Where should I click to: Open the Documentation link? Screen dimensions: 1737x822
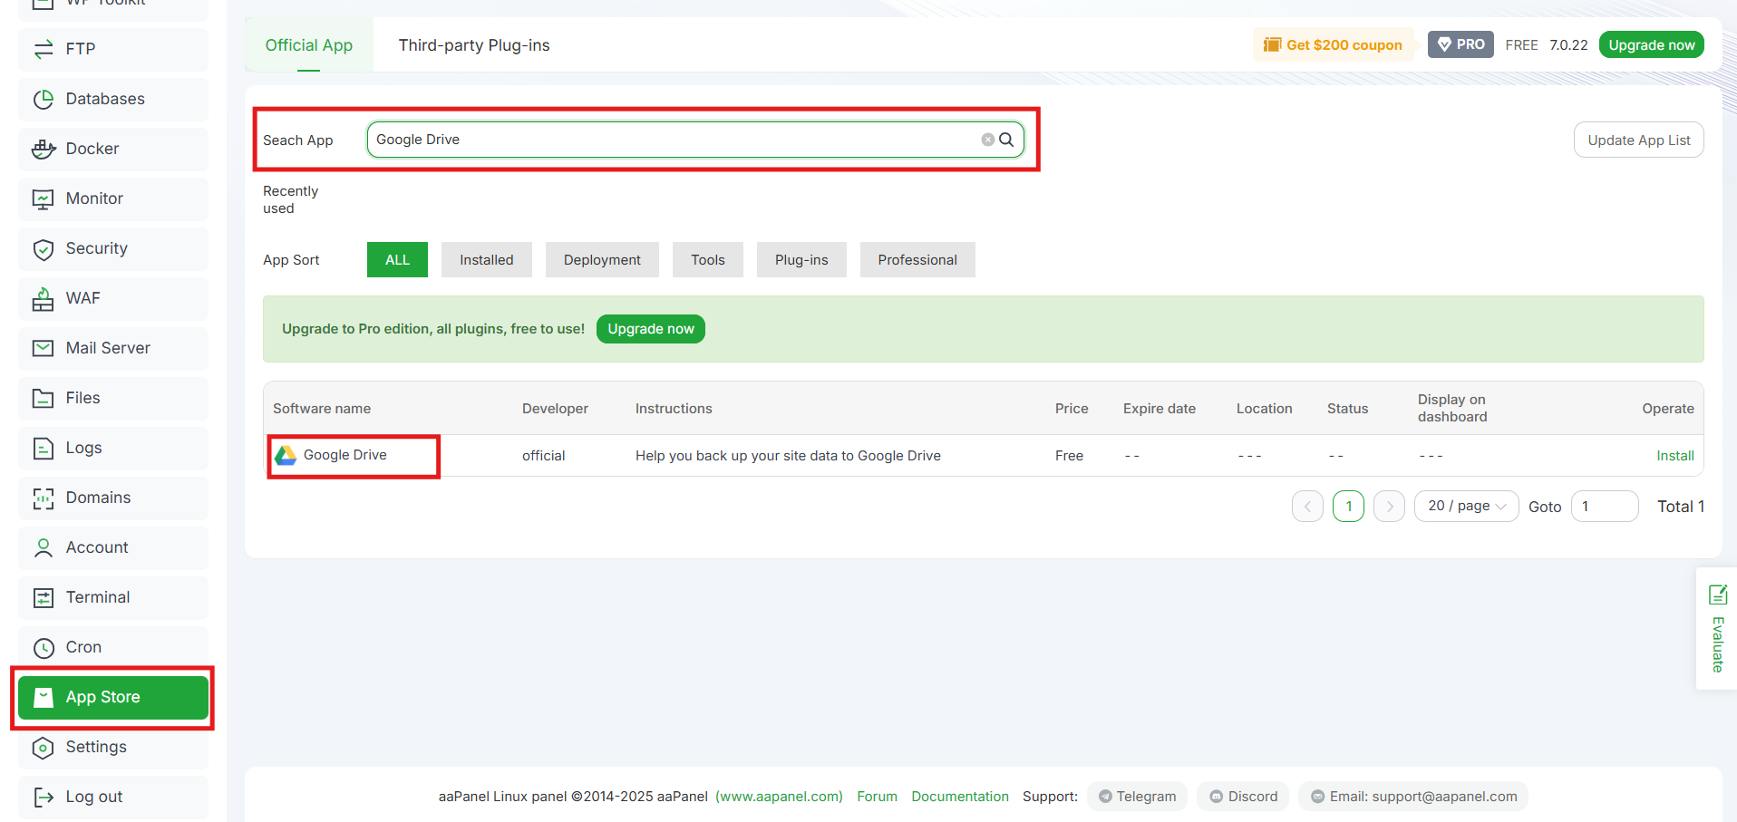(x=959, y=796)
